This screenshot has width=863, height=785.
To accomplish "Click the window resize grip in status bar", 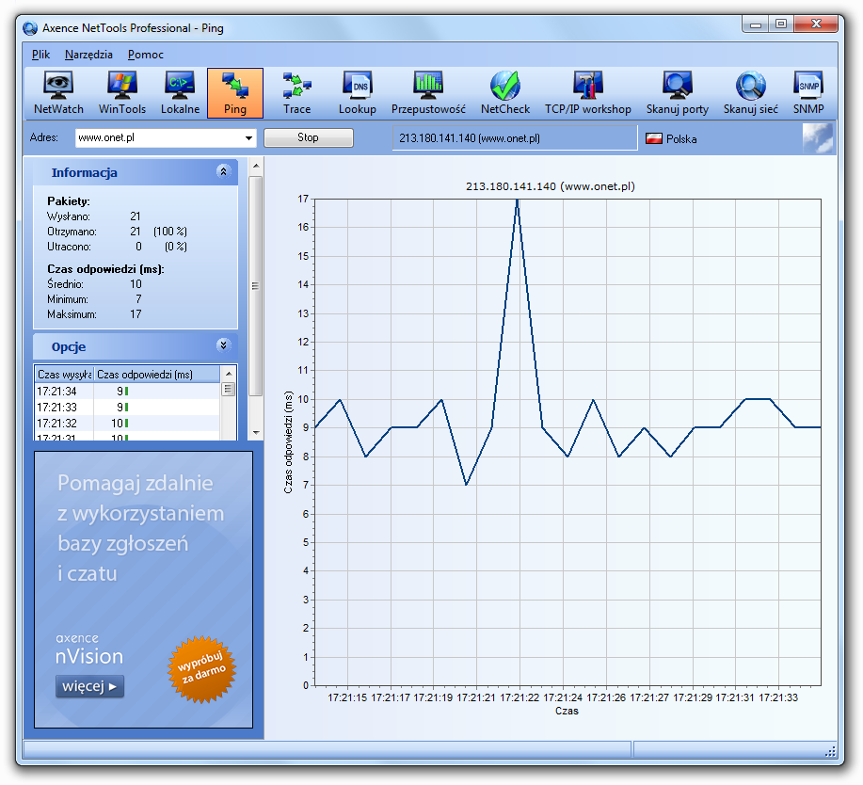I will [831, 751].
